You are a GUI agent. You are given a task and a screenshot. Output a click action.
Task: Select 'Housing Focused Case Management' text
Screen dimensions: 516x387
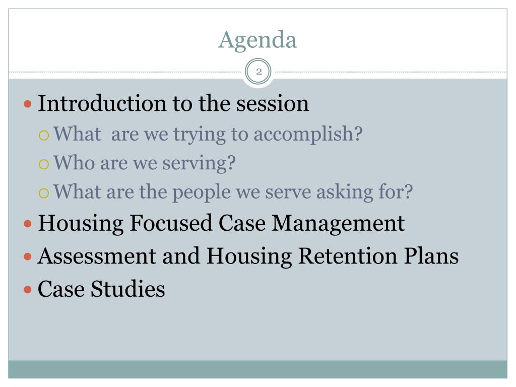click(221, 224)
